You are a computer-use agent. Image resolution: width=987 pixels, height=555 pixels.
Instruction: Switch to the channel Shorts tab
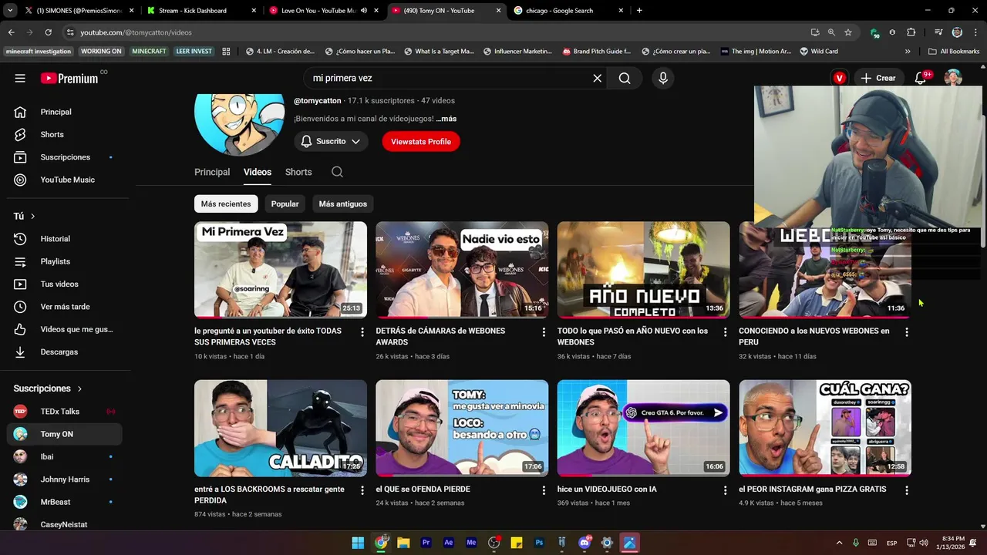(x=298, y=172)
